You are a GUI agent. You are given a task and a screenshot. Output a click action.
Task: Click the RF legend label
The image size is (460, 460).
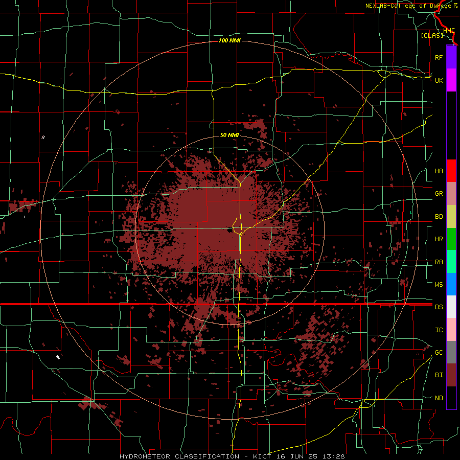439,57
